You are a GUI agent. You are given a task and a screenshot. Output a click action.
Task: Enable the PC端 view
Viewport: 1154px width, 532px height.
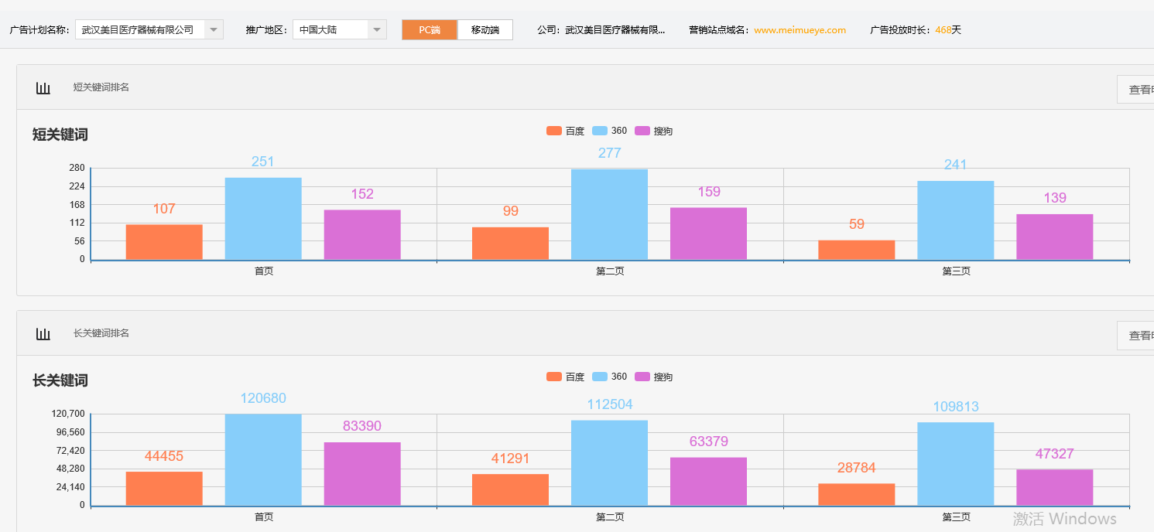click(429, 29)
